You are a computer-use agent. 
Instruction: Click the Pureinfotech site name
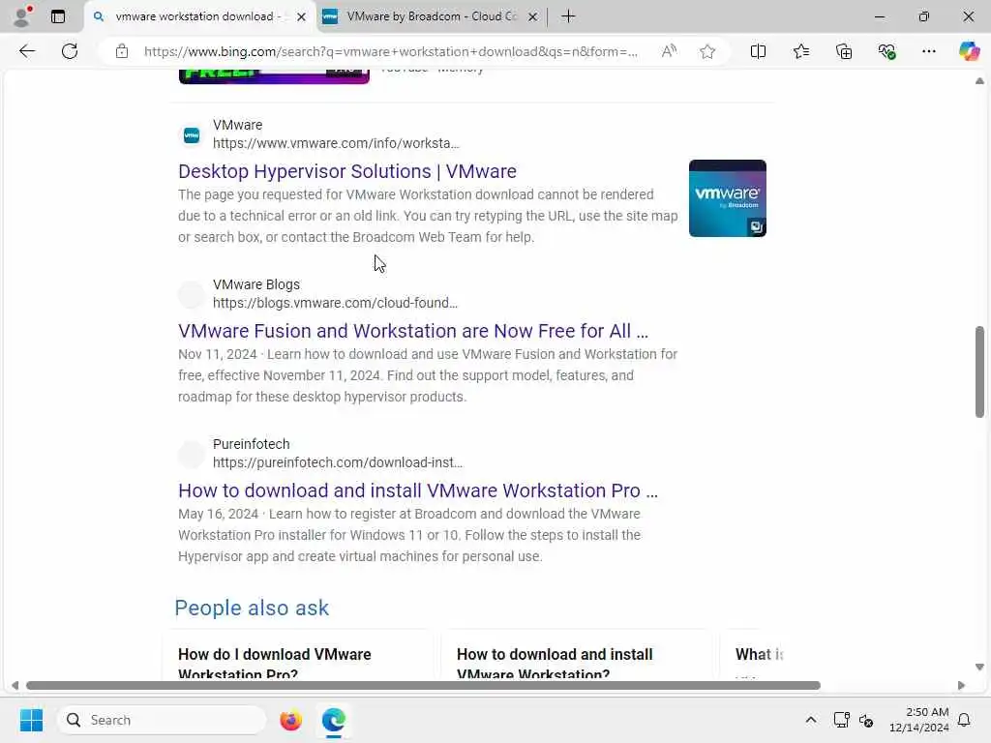[251, 445]
